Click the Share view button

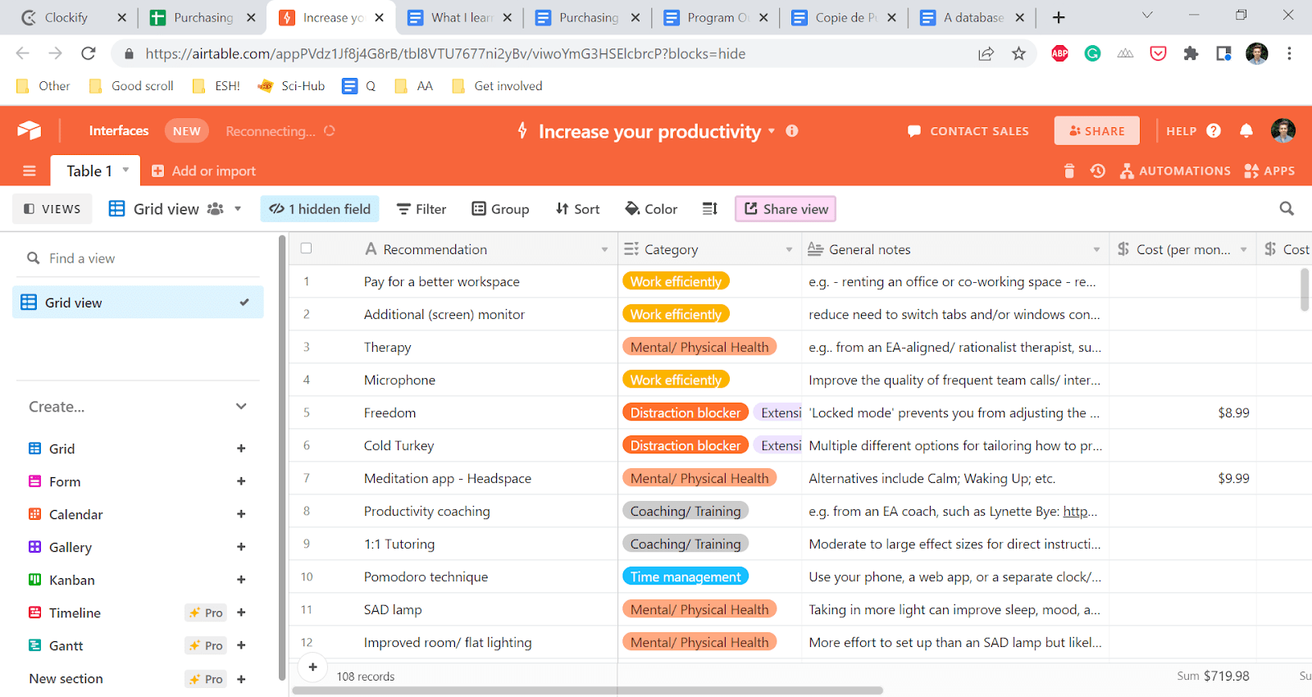[786, 209]
